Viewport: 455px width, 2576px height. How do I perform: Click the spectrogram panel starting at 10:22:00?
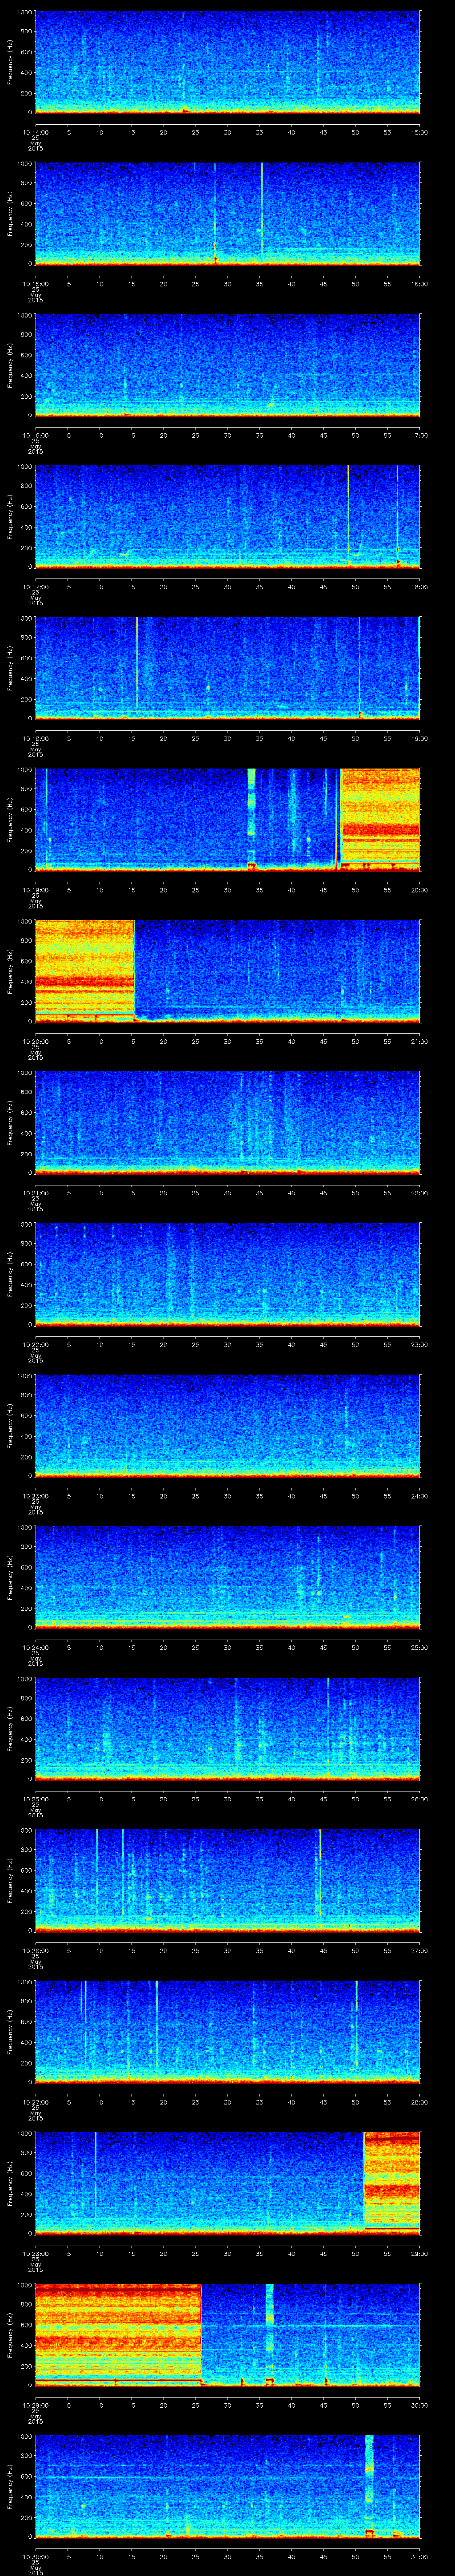[x=227, y=1274]
